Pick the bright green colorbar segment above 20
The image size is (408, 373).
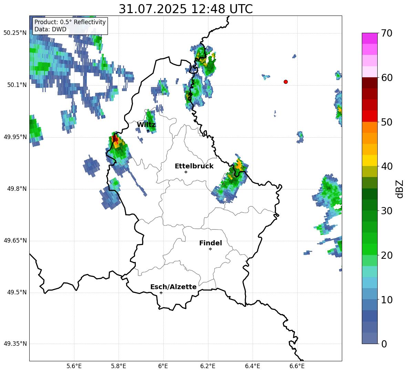click(x=369, y=249)
